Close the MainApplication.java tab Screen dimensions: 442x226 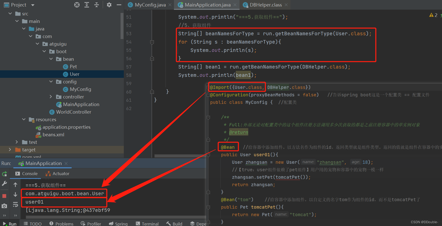[x=235, y=5]
